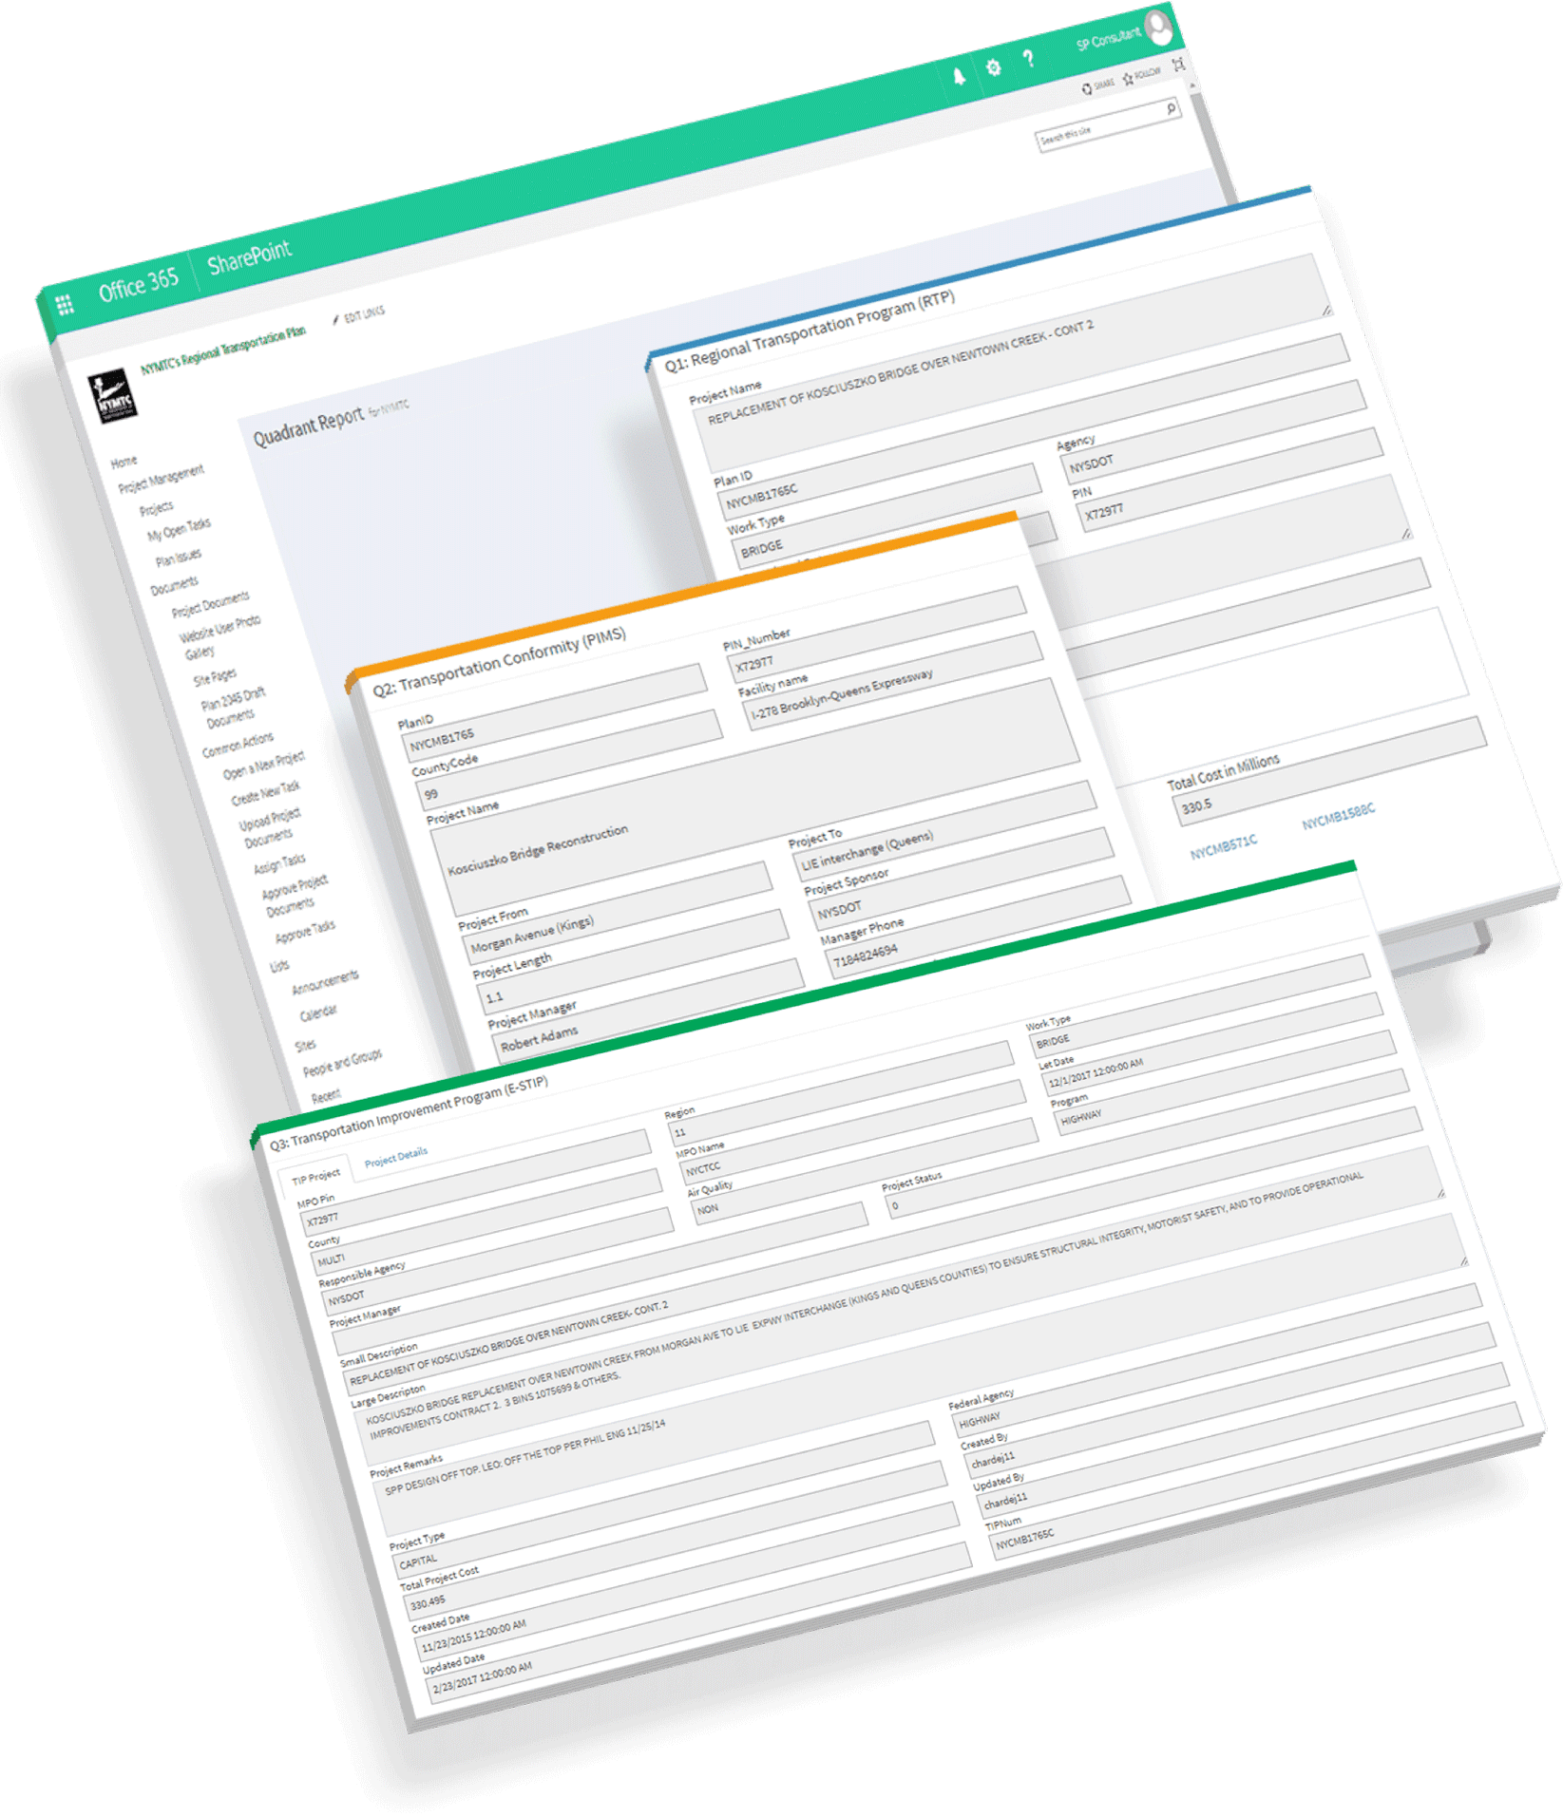Open the settings gear menu
The height and width of the screenshot is (1817, 1563).
tap(994, 68)
